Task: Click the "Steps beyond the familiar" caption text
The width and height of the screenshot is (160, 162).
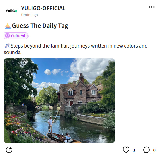Action: 76,49
